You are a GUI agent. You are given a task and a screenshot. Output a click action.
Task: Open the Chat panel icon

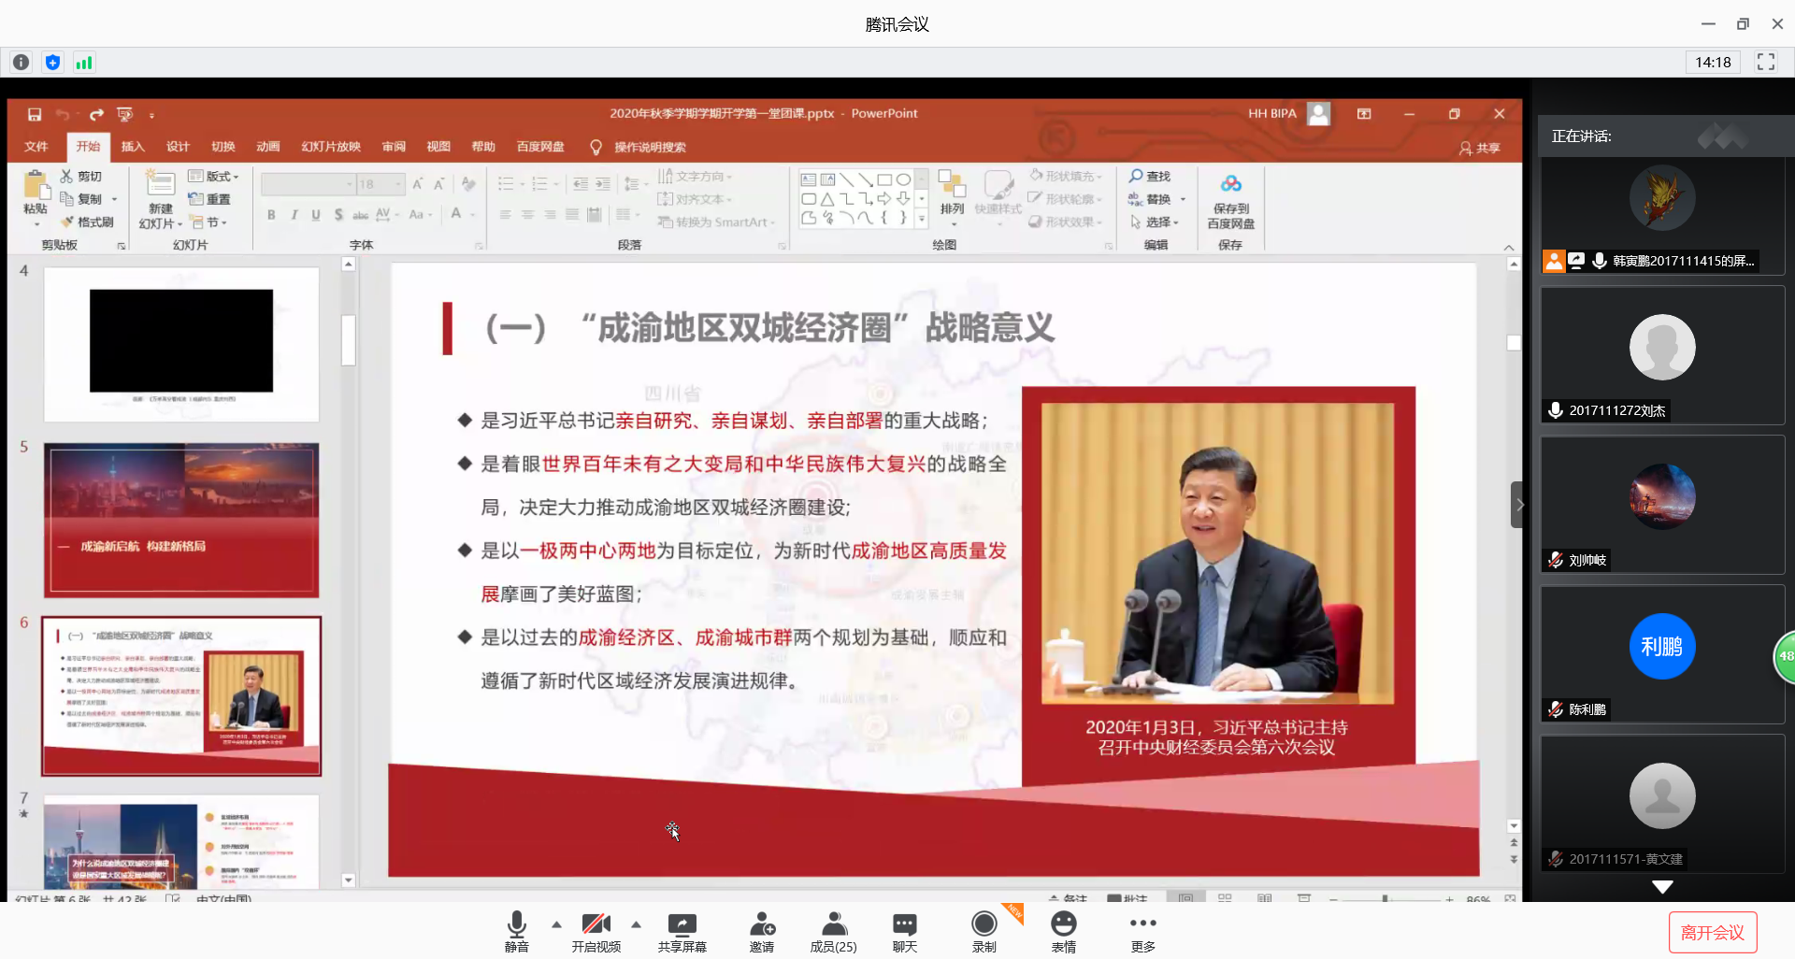904,931
